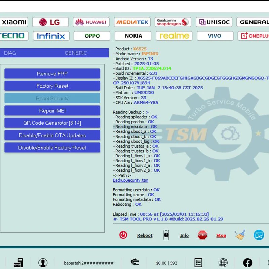Open the user account profile icon
Image resolution: width=269 pixels, height=269 pixels.
tap(43, 263)
